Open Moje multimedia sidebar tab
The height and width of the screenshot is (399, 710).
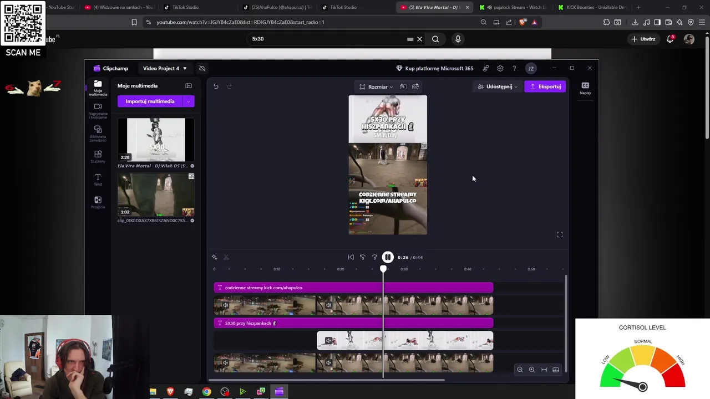click(98, 88)
